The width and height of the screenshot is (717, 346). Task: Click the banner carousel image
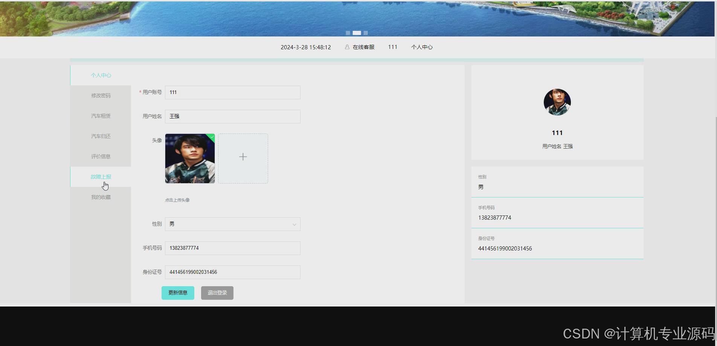(x=357, y=18)
